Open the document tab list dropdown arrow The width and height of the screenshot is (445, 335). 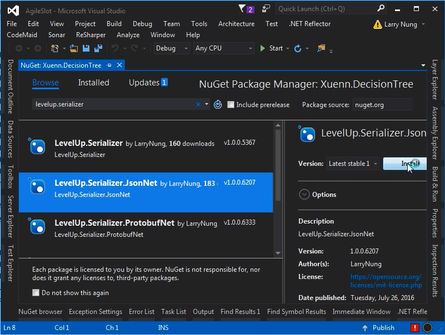(x=423, y=65)
